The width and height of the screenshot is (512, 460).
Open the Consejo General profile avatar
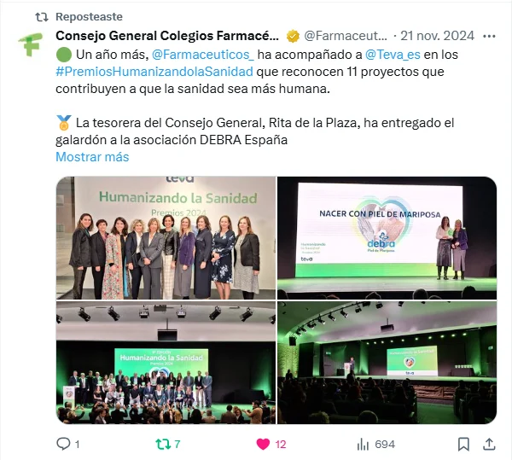[31, 44]
